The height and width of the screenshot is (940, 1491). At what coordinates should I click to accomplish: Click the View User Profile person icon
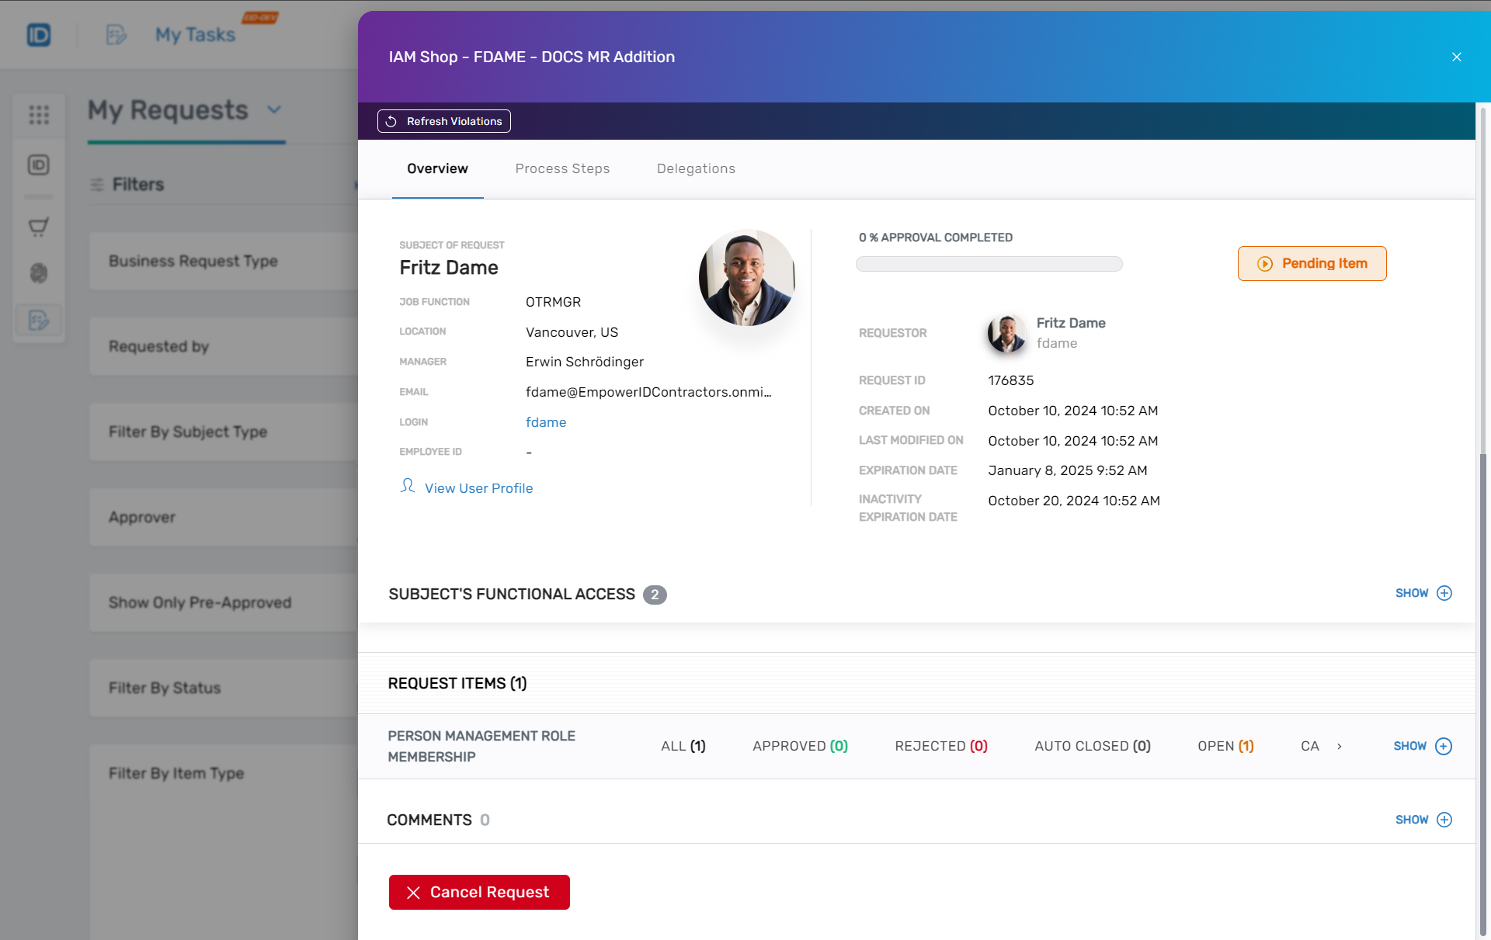point(407,486)
